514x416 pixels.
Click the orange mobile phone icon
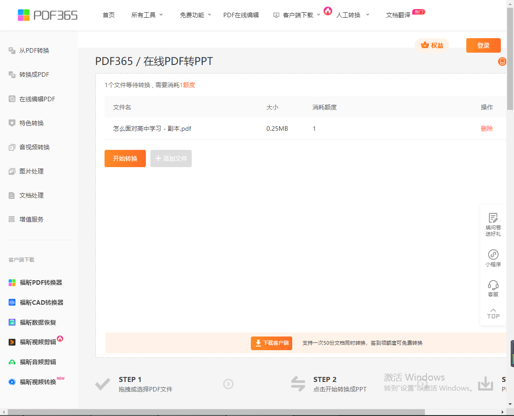(502, 61)
